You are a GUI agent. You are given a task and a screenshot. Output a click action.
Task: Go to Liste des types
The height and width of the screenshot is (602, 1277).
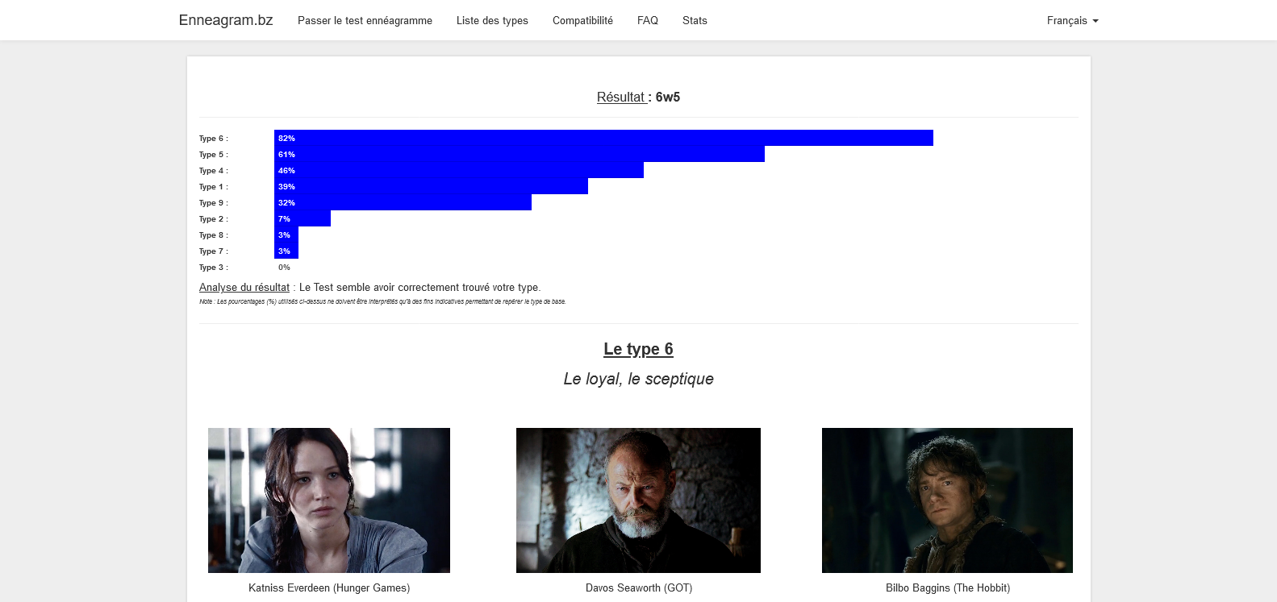click(x=492, y=21)
